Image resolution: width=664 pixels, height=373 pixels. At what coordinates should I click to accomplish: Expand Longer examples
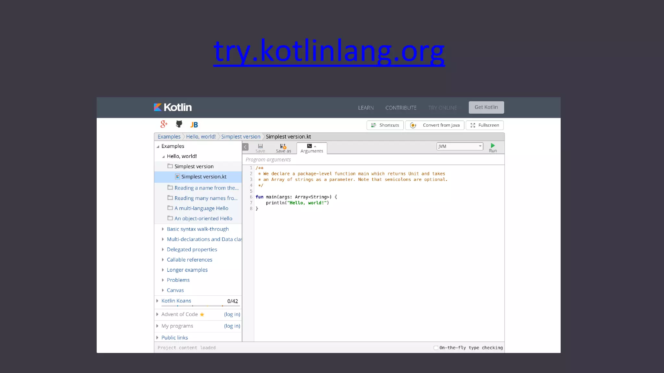coord(163,270)
